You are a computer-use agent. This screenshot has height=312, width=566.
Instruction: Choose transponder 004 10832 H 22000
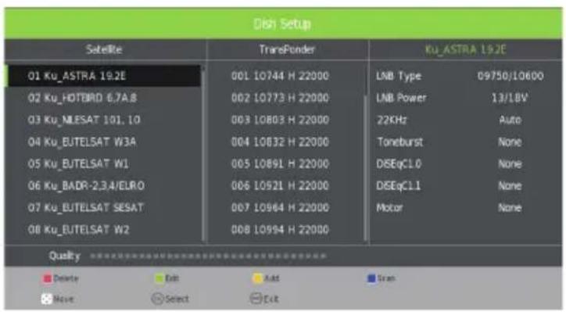pos(280,142)
